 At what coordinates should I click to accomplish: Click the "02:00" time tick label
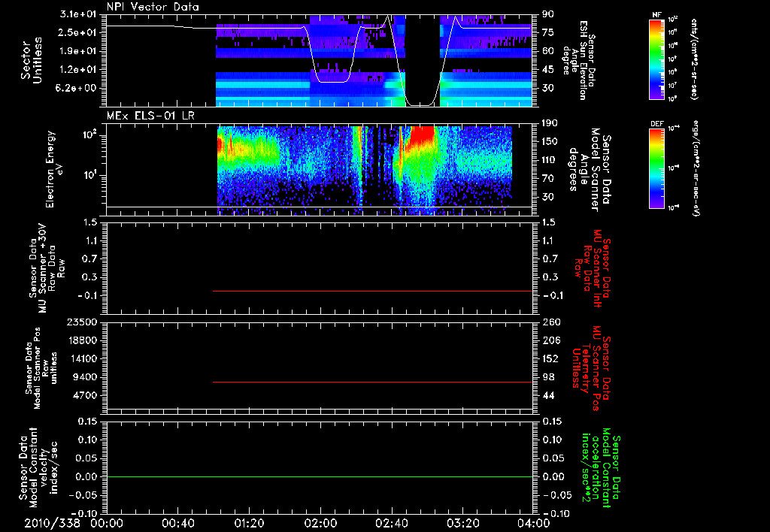pos(320,523)
